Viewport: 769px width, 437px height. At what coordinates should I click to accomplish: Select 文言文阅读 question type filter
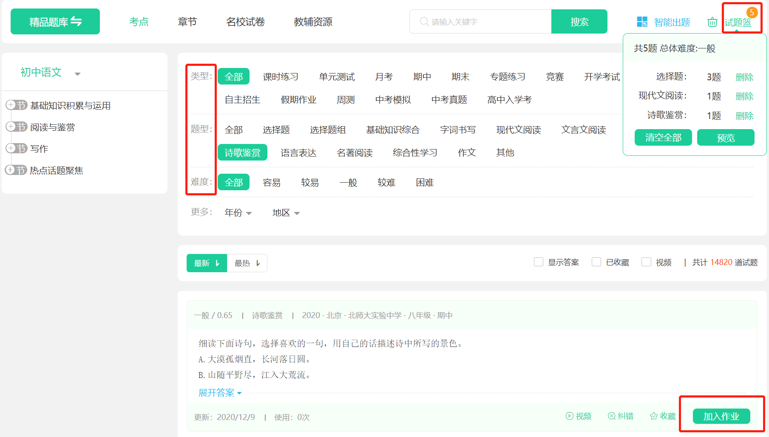[583, 130]
